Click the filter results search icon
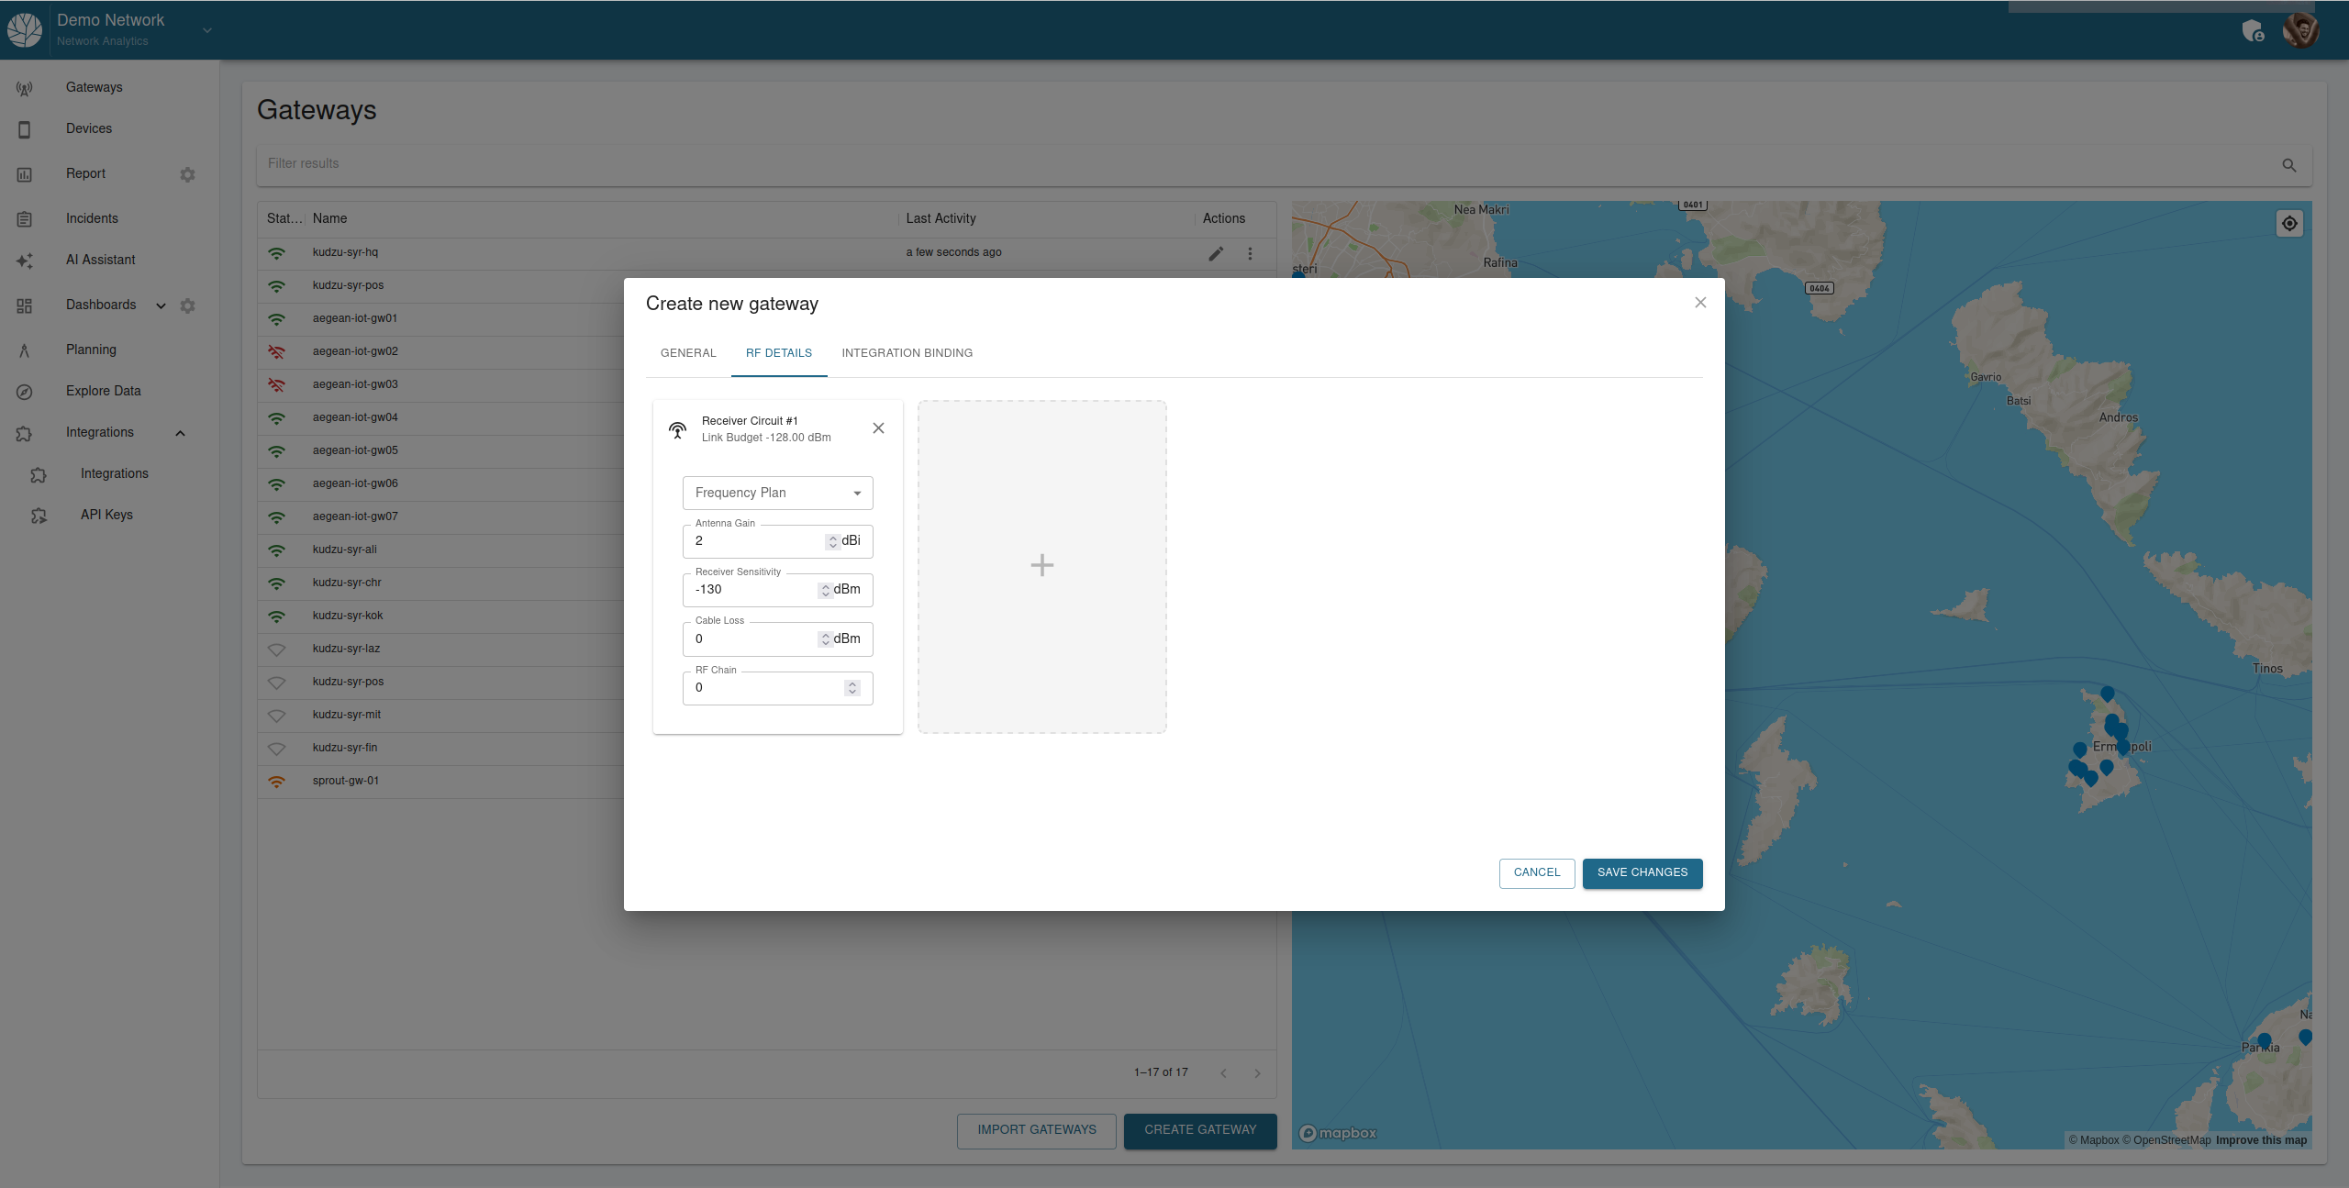2349x1188 pixels. [2289, 165]
